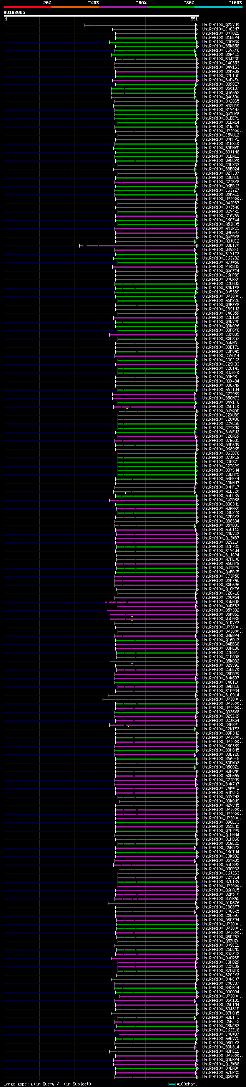Click the label UniRef100_C6VXY6
Screen dimensions: 246x1087
[220, 50]
